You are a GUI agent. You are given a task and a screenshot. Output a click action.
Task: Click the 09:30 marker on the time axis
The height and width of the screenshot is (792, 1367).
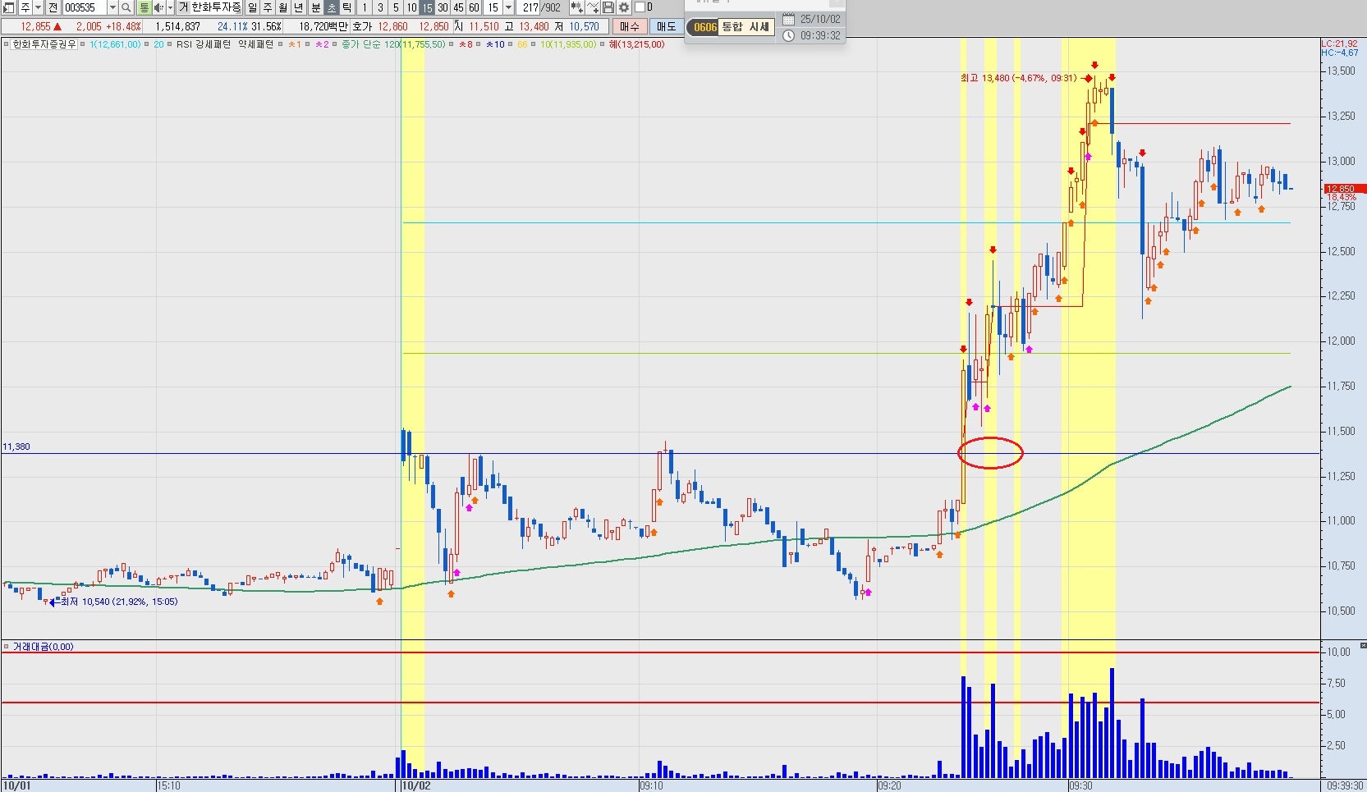pos(1080,785)
